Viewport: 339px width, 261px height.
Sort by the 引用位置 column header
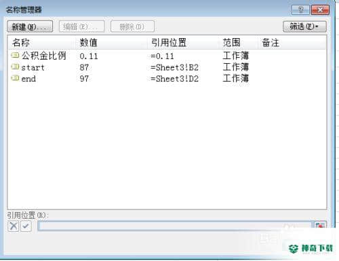click(183, 42)
